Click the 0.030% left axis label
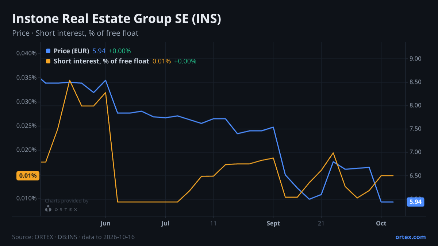The height and width of the screenshot is (246, 438). [x=27, y=102]
